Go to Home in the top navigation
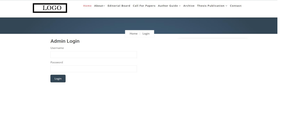 coord(87,6)
